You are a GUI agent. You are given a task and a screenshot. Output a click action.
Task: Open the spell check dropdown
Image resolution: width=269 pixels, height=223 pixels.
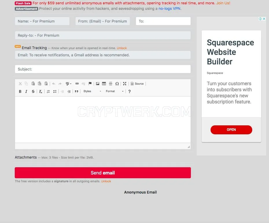point(69,83)
